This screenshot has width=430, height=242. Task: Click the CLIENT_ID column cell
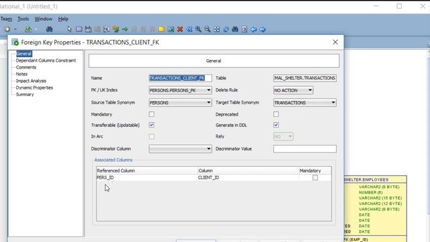pyautogui.click(x=248, y=177)
